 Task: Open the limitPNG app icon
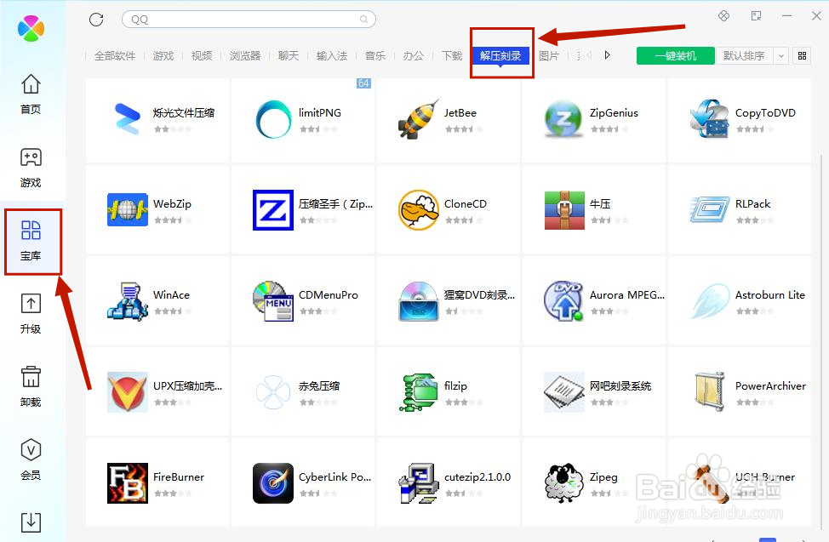click(x=273, y=119)
